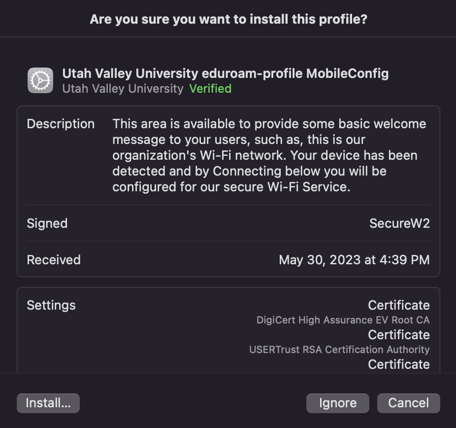Select the SecureW2 signing value
This screenshot has width=456, height=428.
tap(400, 223)
